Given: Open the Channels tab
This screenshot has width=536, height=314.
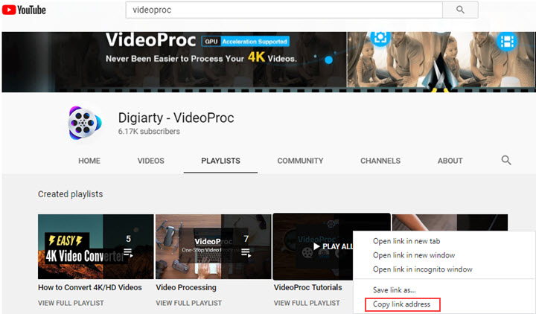Looking at the screenshot, I should (380, 161).
